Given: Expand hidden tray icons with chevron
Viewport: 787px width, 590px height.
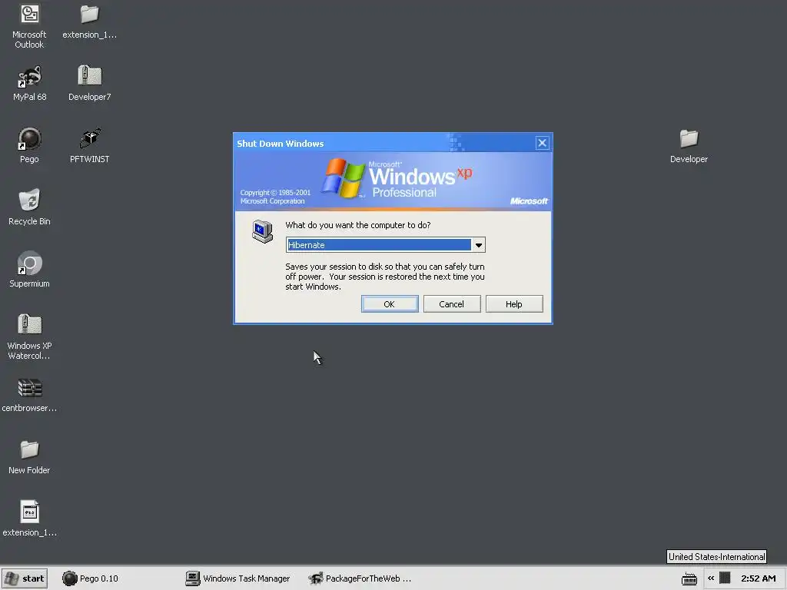Looking at the screenshot, I should tap(711, 578).
